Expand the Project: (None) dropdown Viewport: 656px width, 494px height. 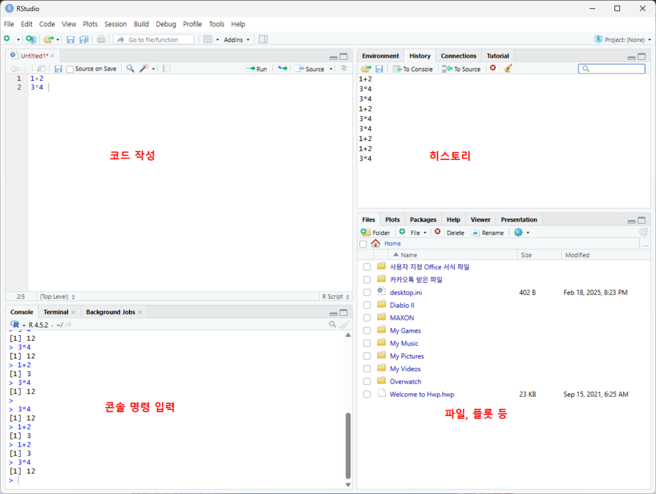coord(623,40)
